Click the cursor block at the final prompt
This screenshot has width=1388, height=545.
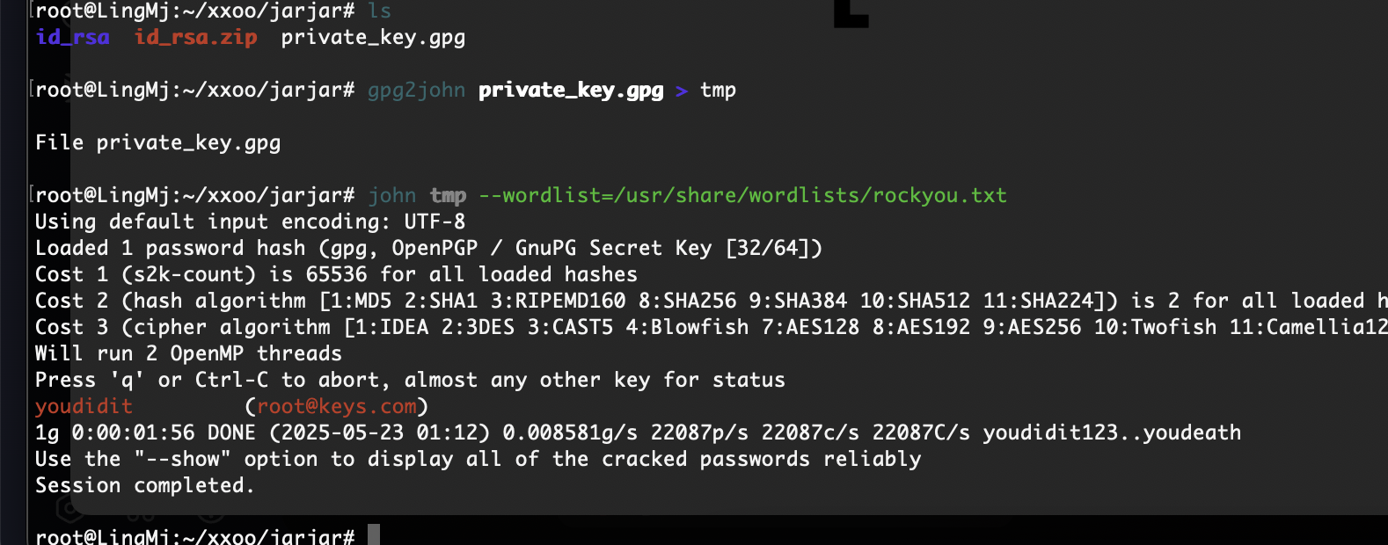374,534
